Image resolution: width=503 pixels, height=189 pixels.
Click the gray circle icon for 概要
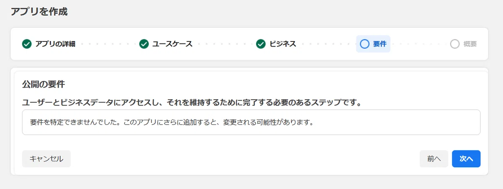click(455, 44)
